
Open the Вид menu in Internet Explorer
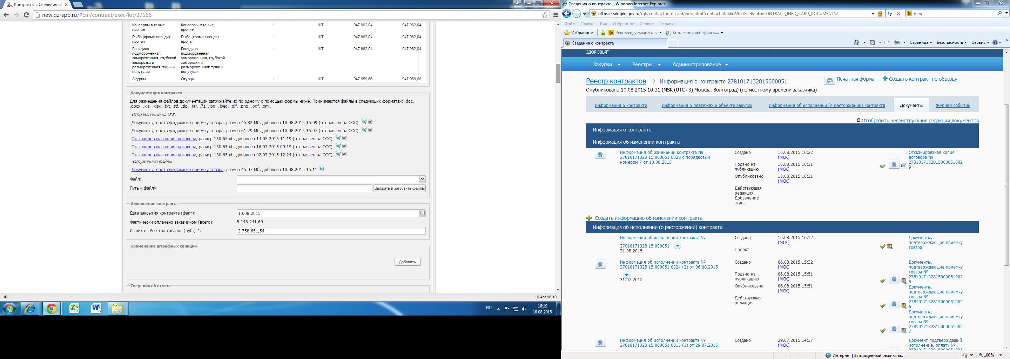point(604,24)
